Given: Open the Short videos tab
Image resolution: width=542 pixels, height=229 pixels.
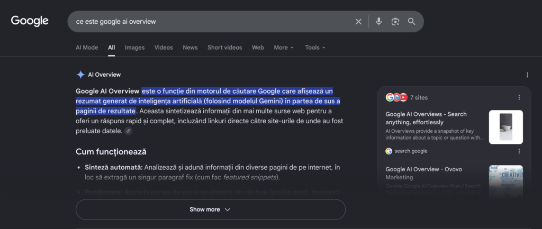Looking at the screenshot, I should (224, 47).
